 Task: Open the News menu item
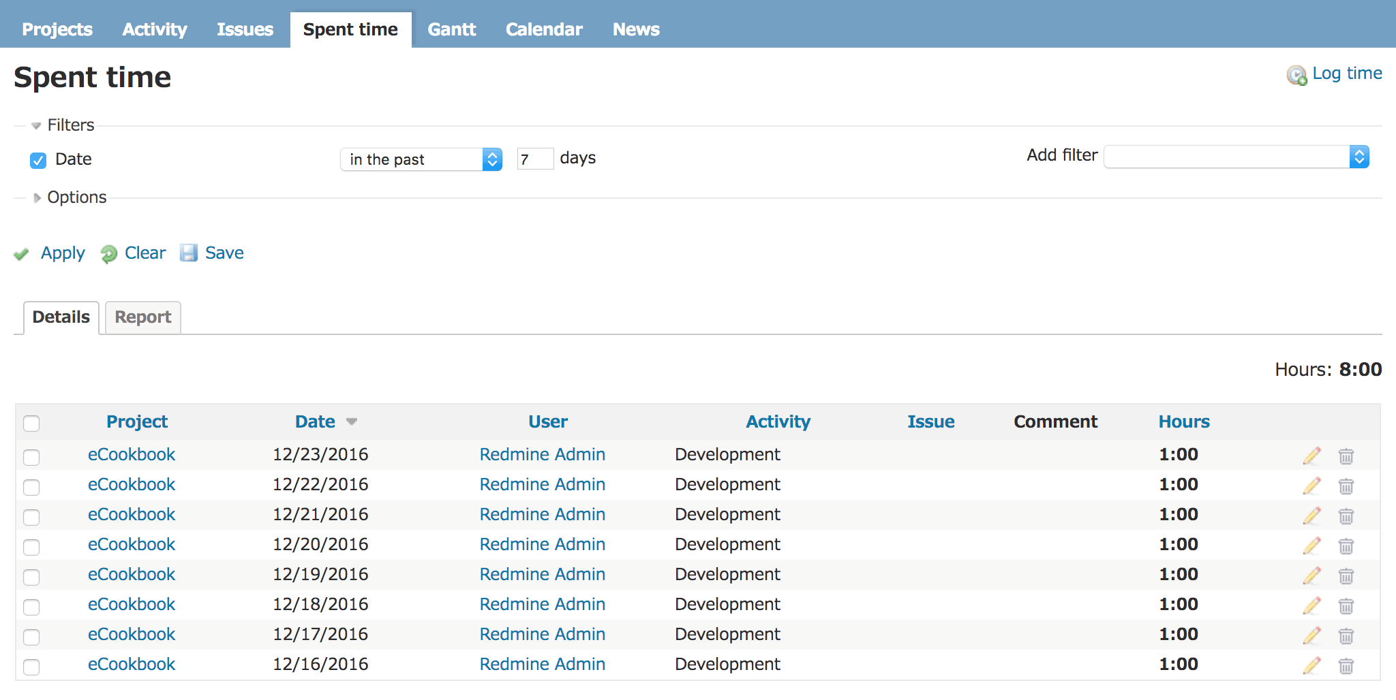click(x=636, y=29)
